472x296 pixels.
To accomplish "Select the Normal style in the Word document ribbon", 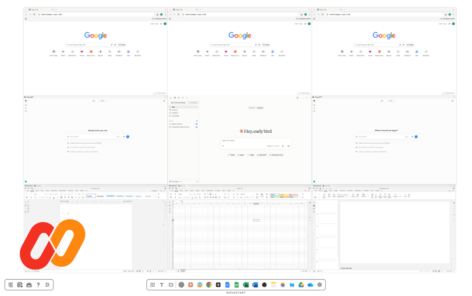I will coord(91,196).
